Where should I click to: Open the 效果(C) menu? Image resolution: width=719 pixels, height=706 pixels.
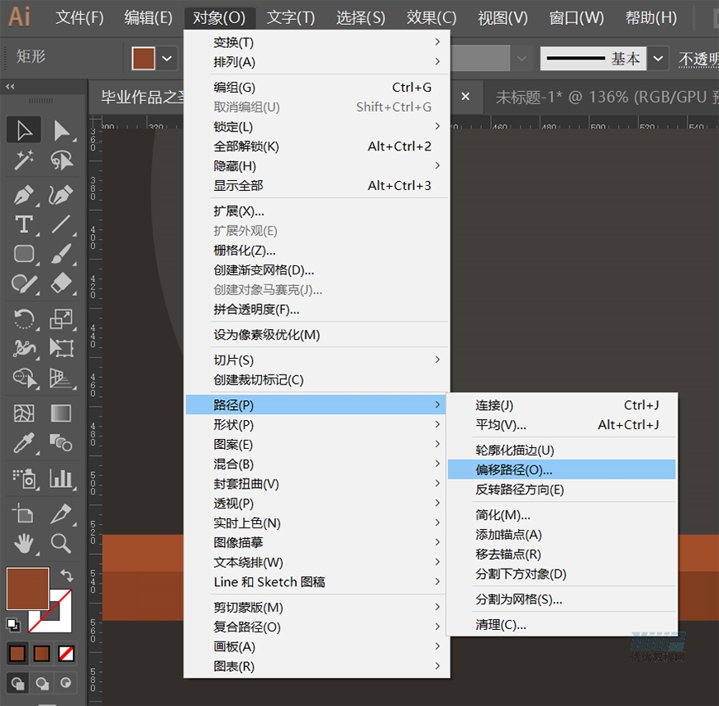431,17
